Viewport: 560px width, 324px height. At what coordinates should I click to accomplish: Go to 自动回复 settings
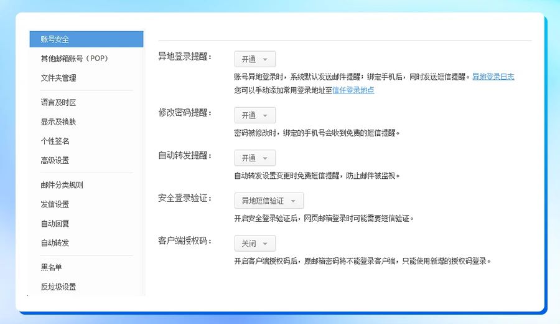click(x=55, y=223)
